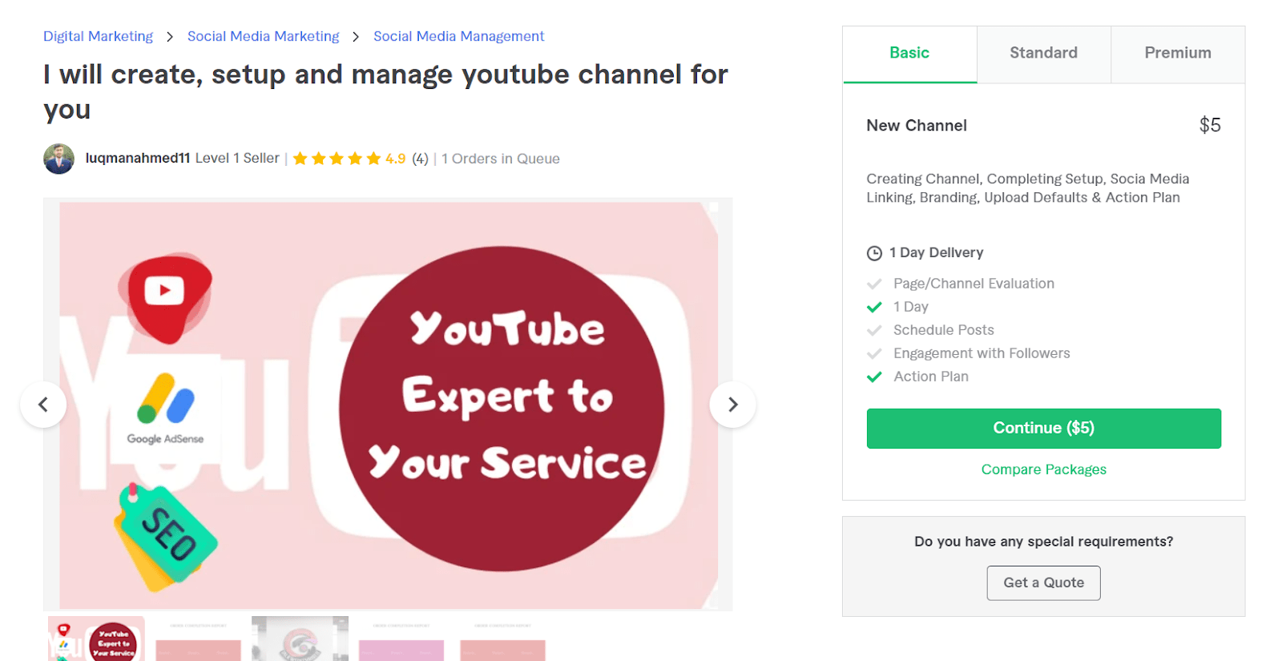Click the green checkmark next to 1 Day
Viewport: 1282px width, 661px height.
click(874, 307)
